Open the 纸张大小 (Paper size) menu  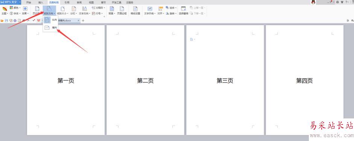point(62,11)
